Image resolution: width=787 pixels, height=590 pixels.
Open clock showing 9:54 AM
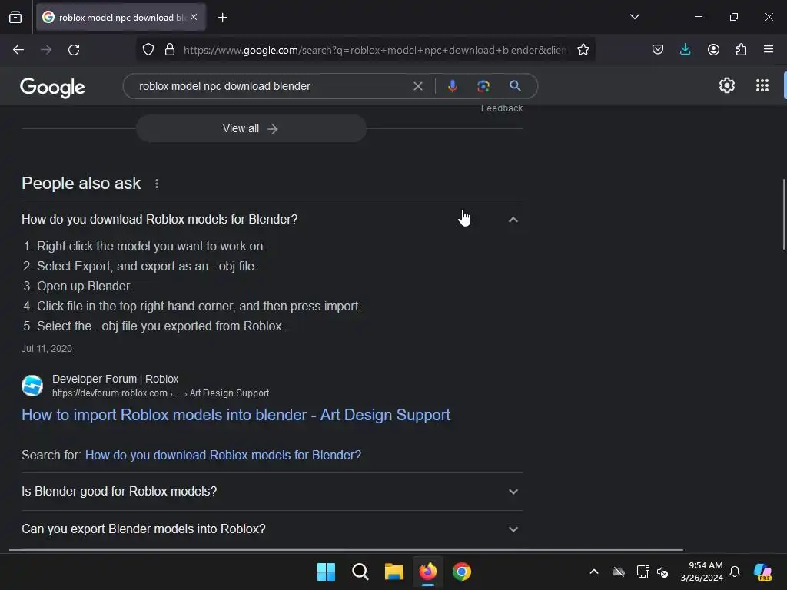point(702,572)
